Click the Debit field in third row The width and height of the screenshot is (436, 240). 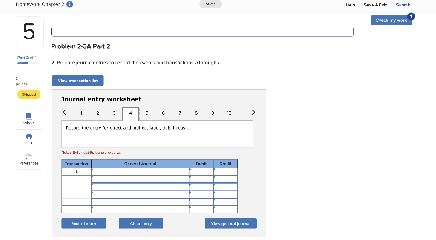click(x=201, y=187)
